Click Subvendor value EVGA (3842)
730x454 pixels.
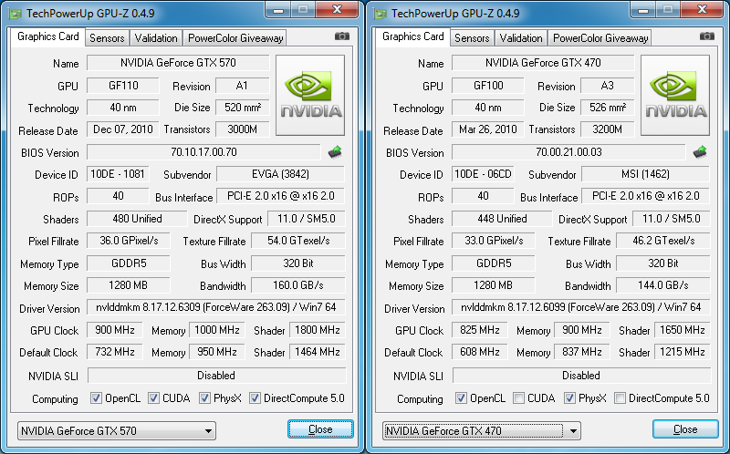[x=281, y=174]
